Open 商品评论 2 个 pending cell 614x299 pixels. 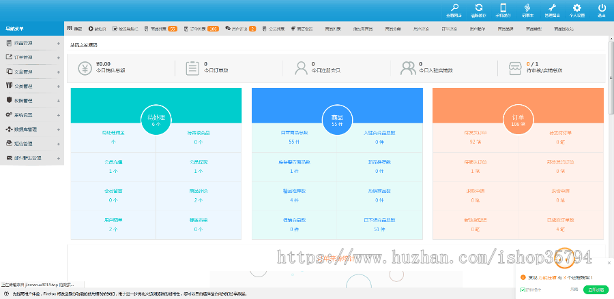tap(199, 196)
